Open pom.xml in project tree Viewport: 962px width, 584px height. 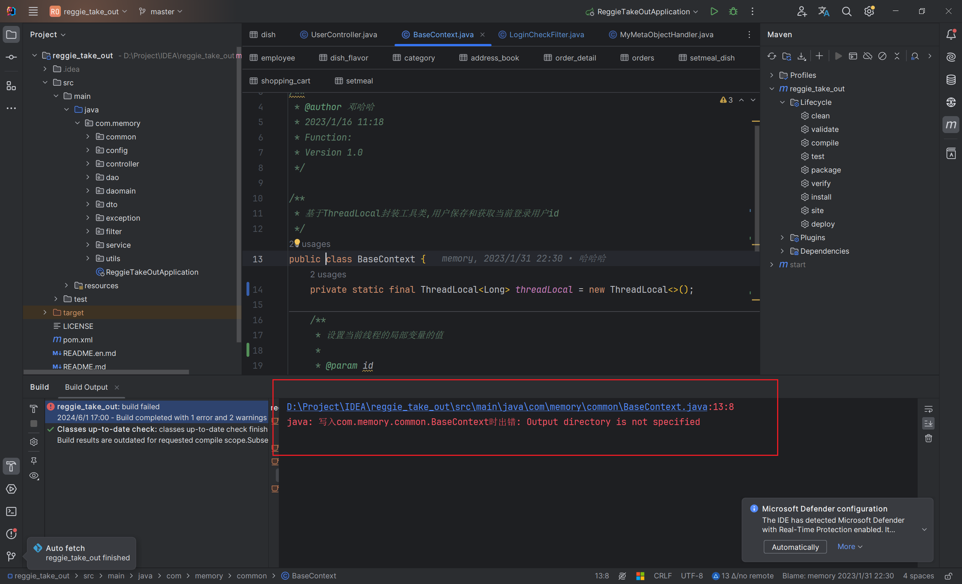click(x=78, y=340)
